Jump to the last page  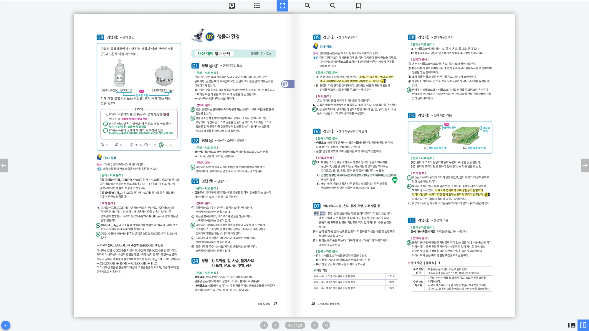(326, 325)
